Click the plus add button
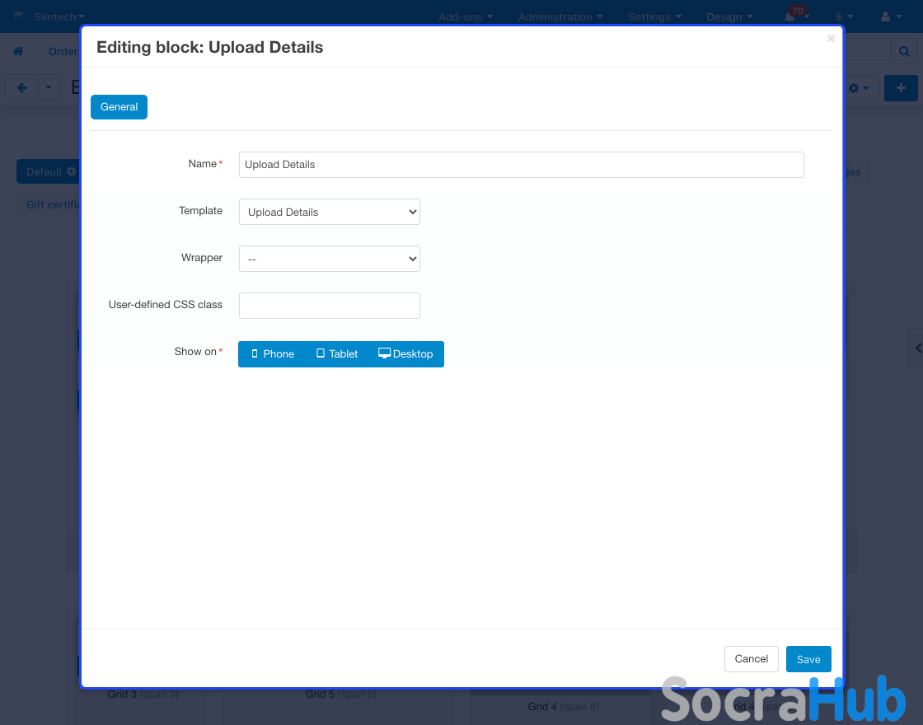 901,87
